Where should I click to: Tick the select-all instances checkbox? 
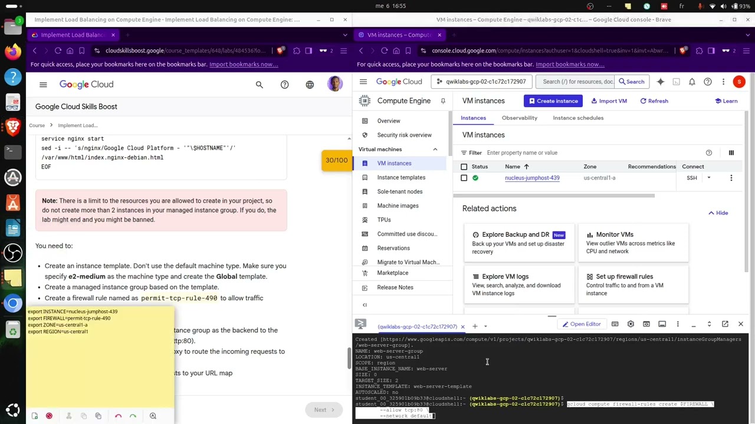464,167
